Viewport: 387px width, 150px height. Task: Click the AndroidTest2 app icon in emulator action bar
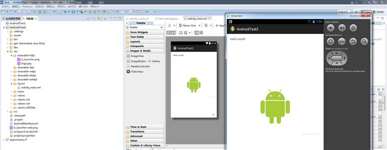232,29
